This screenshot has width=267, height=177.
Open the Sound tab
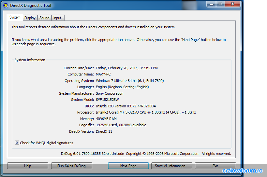click(44, 18)
